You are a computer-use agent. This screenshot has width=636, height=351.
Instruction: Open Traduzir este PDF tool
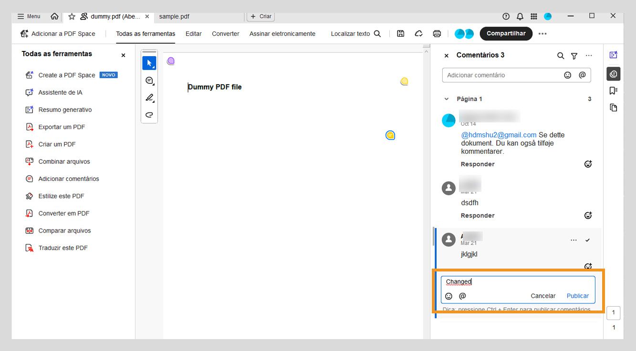pyautogui.click(x=57, y=248)
